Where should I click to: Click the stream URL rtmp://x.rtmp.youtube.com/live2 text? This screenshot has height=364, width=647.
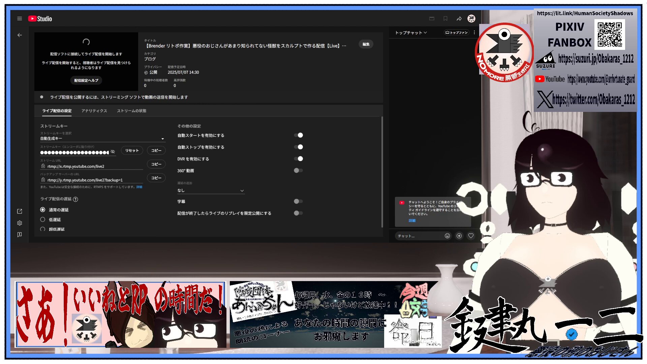[76, 166]
